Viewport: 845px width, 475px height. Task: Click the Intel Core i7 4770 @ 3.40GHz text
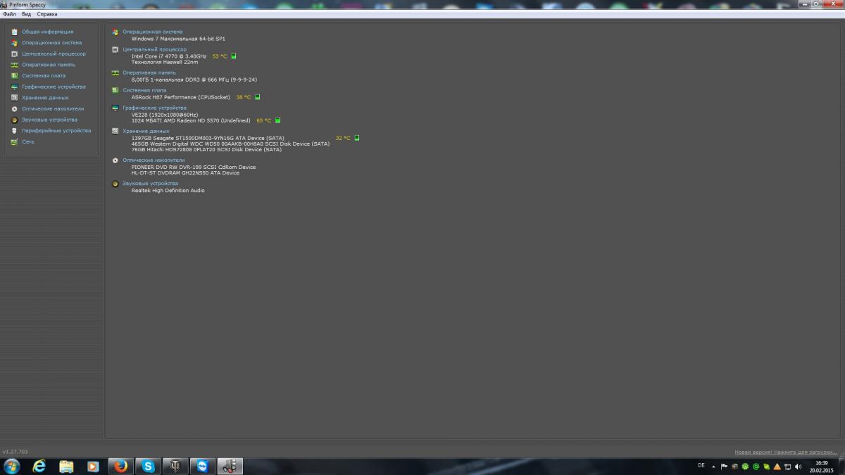[169, 56]
